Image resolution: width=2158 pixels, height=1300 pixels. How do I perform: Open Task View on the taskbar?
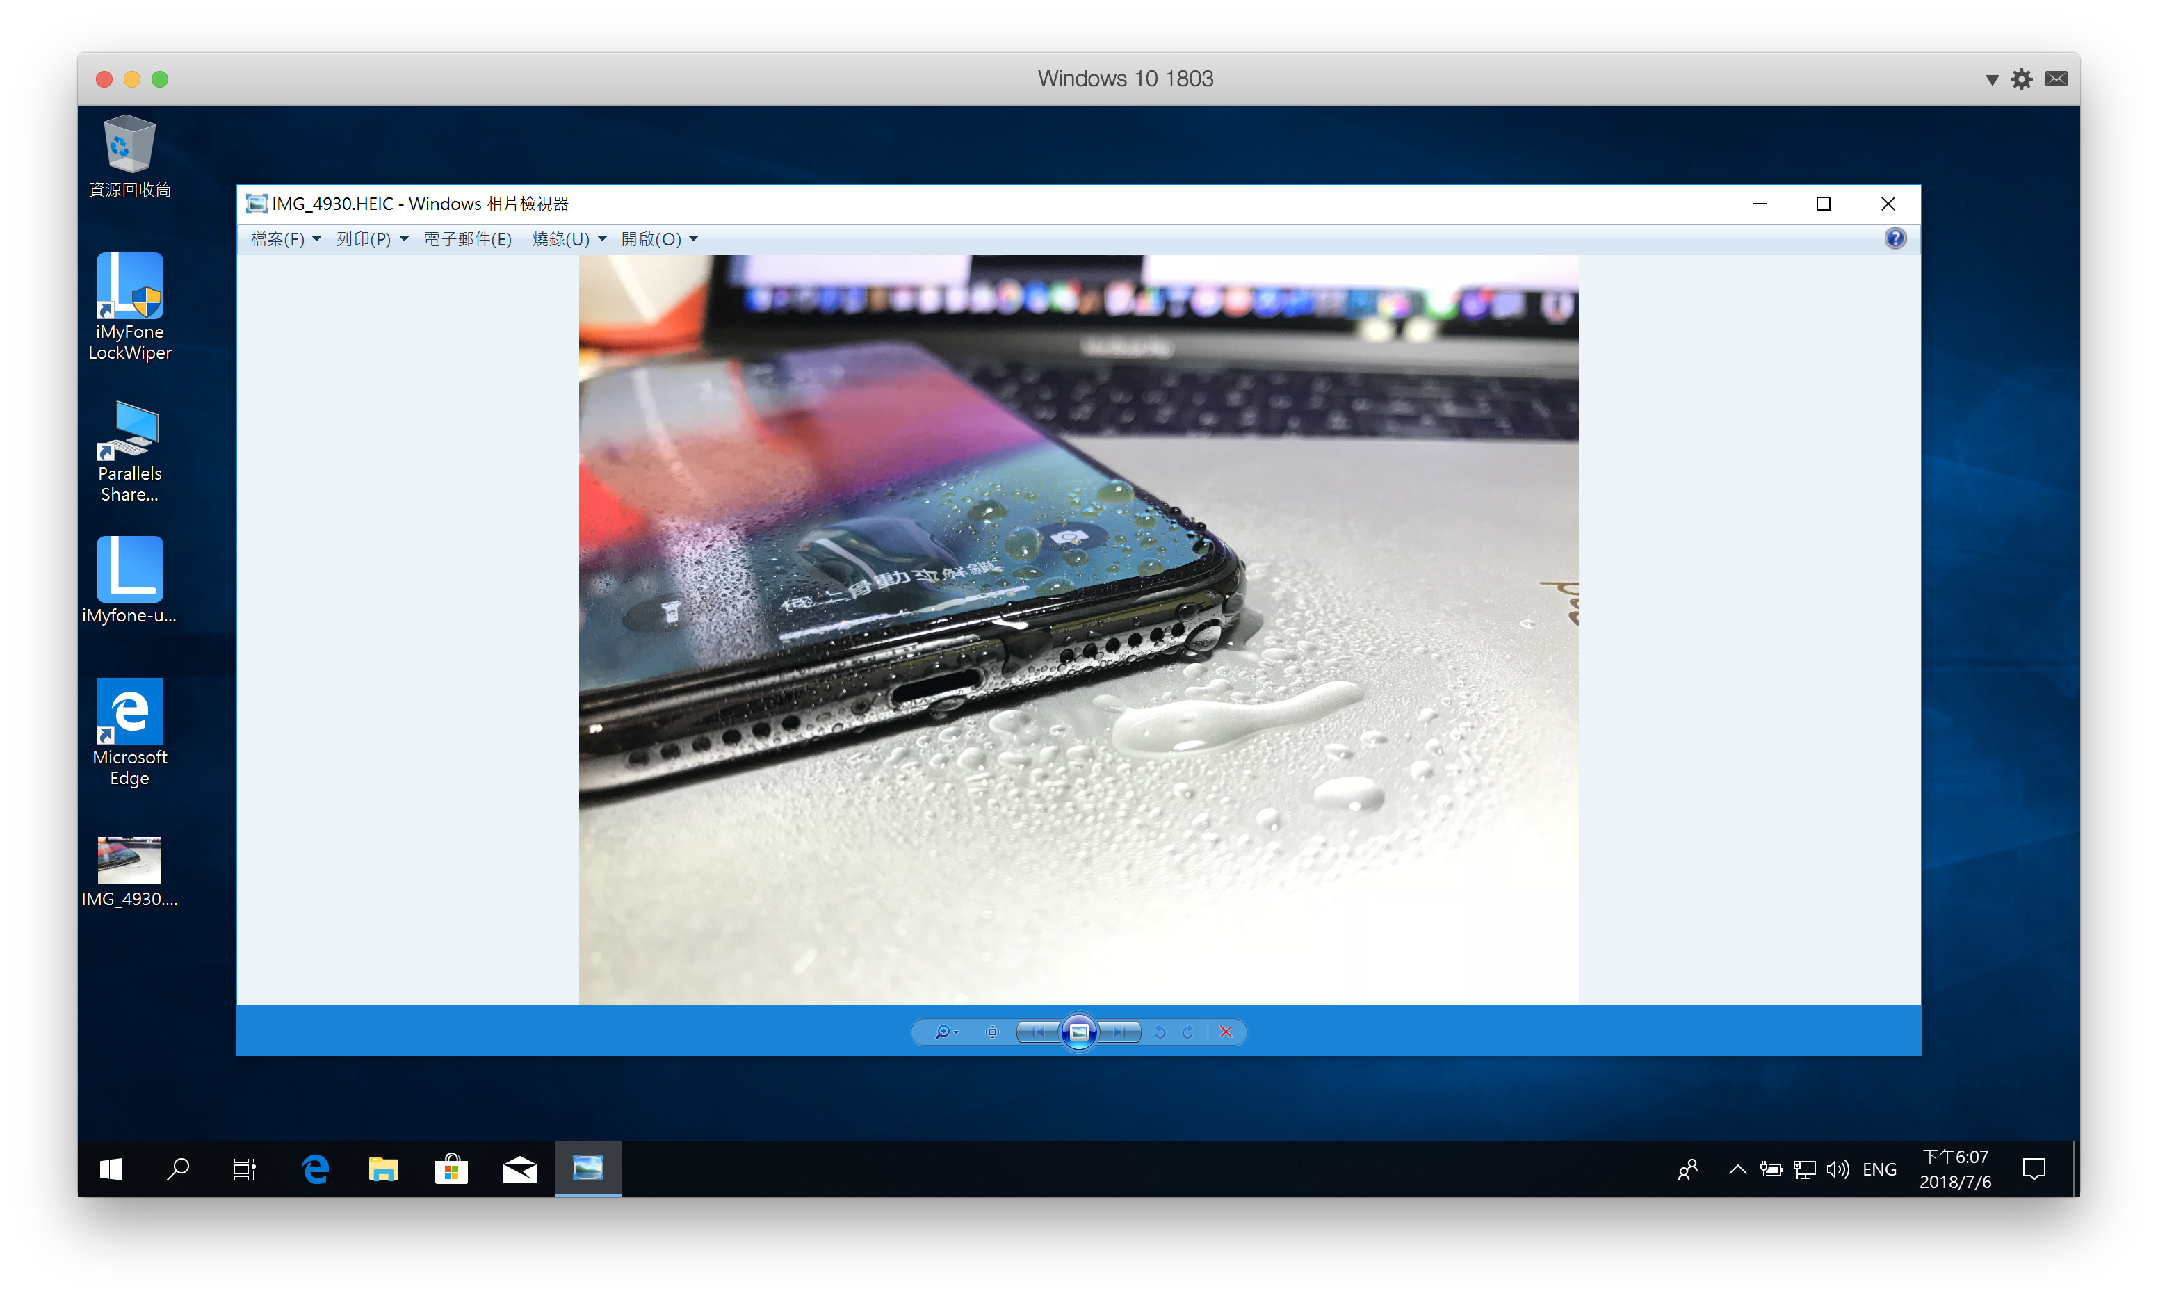pos(244,1169)
